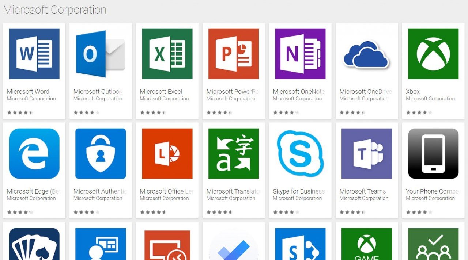Select the star rating under Microsoft Authenticator
The width and height of the screenshot is (468, 260).
click(x=87, y=212)
